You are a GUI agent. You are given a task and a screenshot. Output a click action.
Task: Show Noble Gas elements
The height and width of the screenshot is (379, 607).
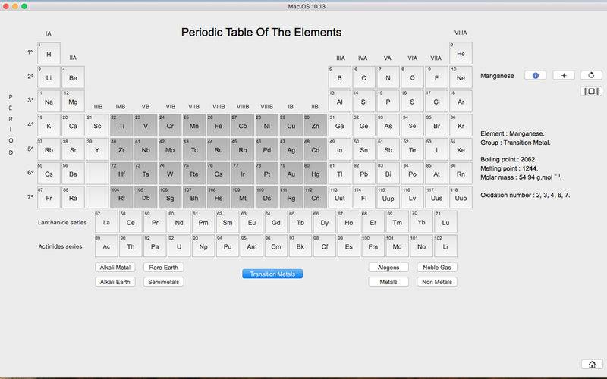pos(437,268)
